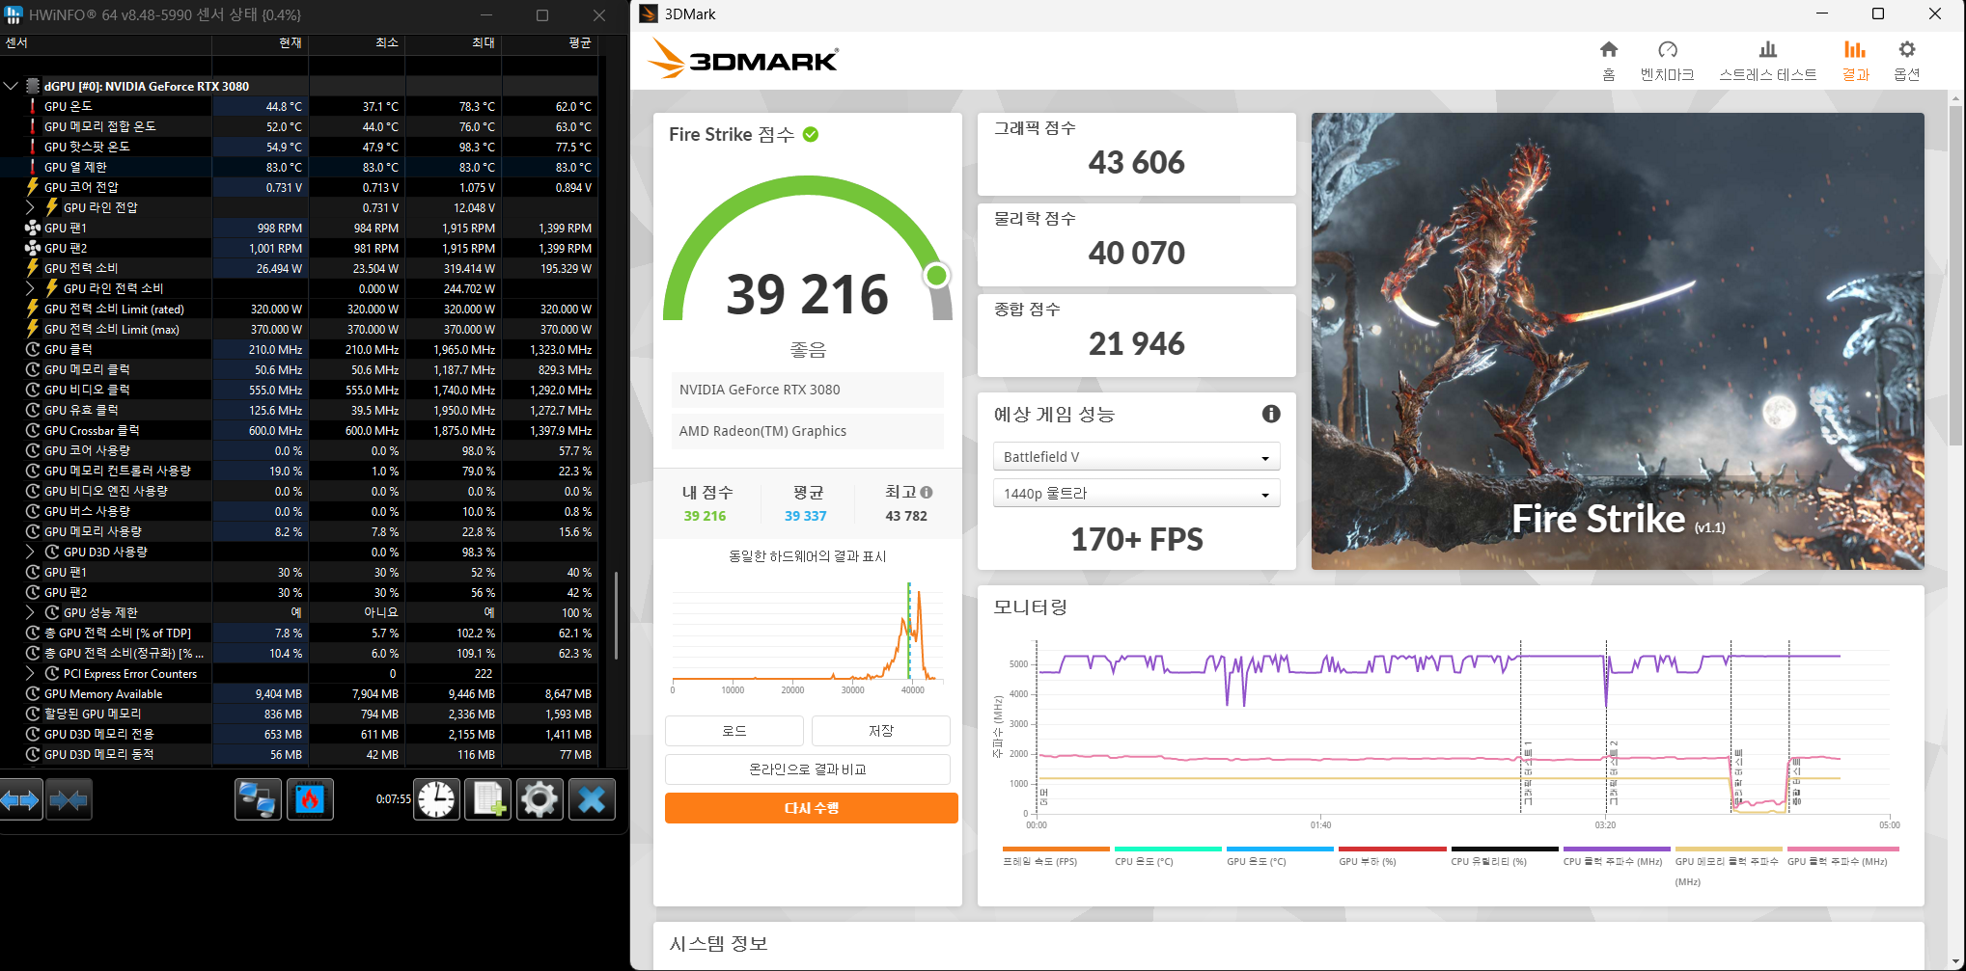1966x971 pixels.
Task: Click the chip icon on the dGPU RTX 3080 header
Action: coord(33,86)
